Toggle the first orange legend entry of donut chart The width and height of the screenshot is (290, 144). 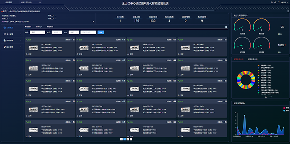[x=265, y=65]
